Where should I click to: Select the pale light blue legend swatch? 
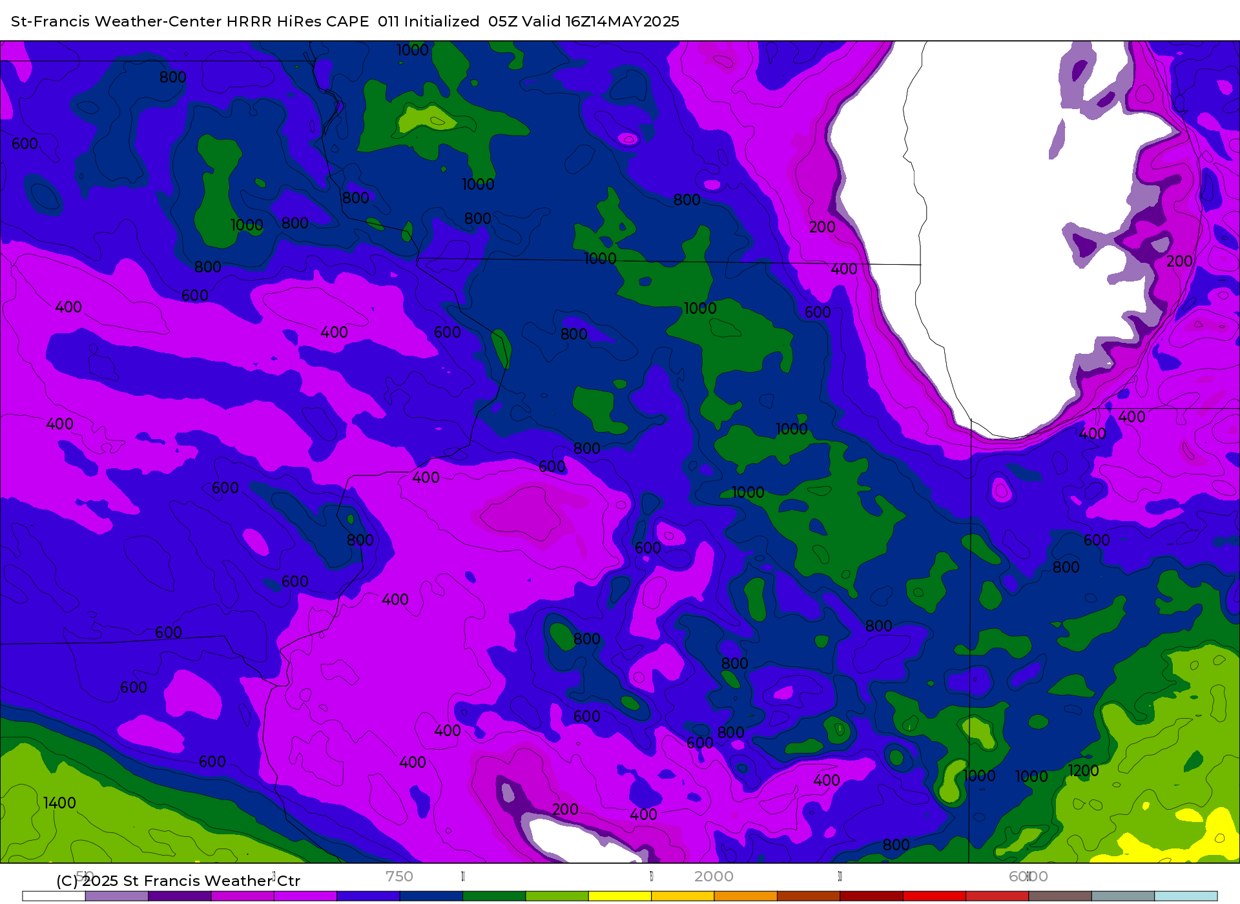click(x=1186, y=896)
